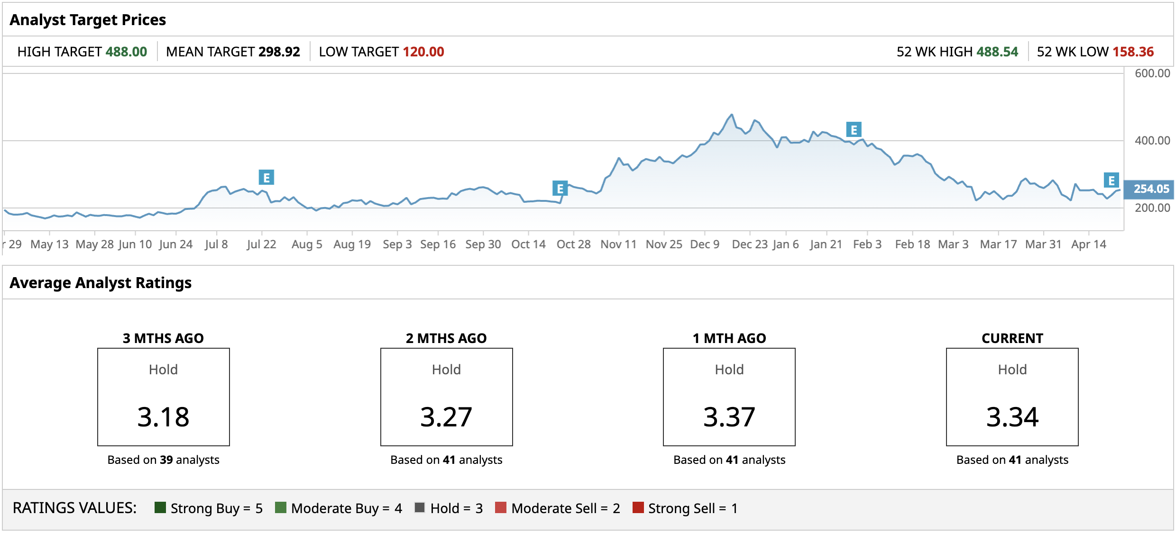
Task: Click the earnings marker near Oct 28
Action: (560, 189)
